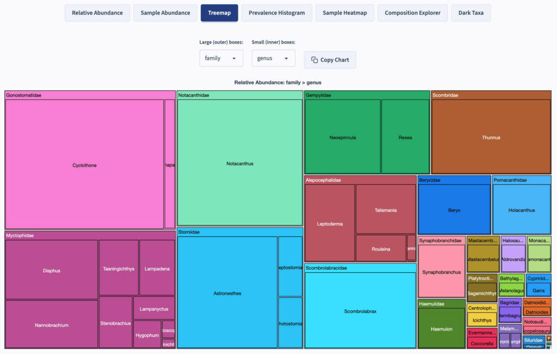Click the Copy Chart button

[330, 60]
